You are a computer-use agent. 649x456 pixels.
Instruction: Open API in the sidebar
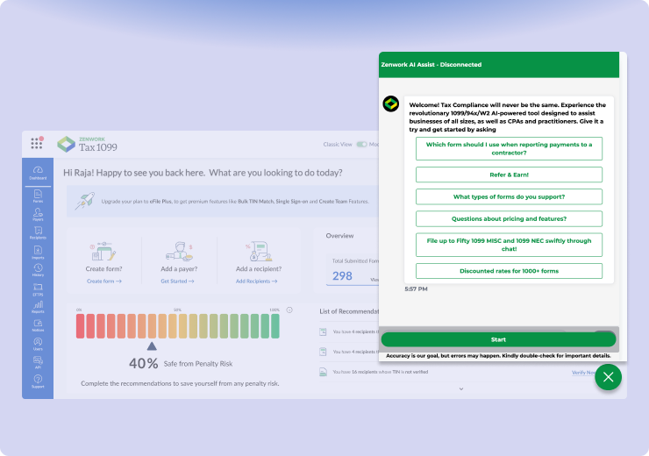[x=38, y=362]
